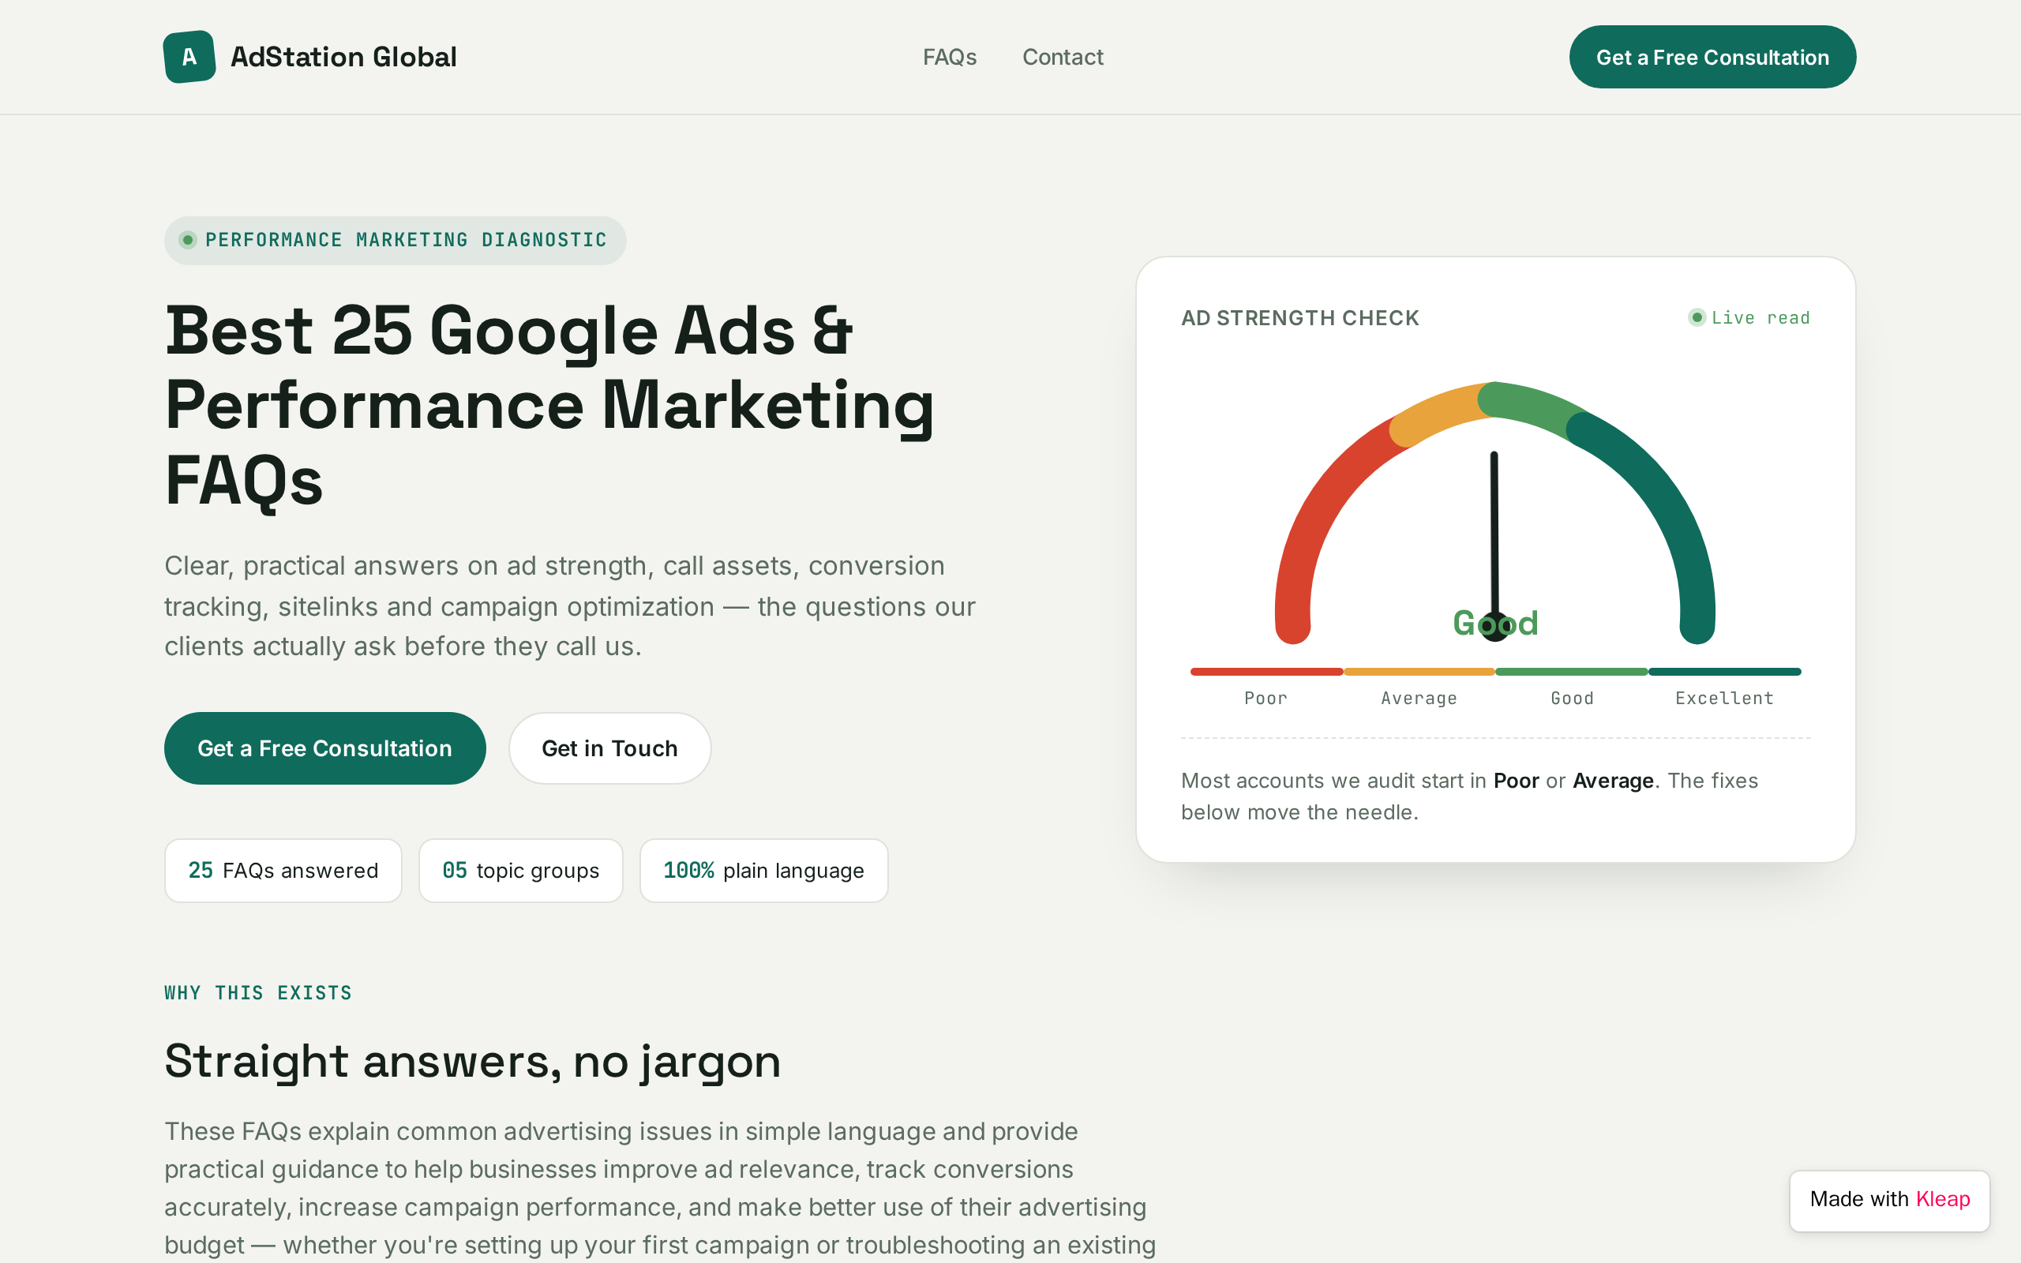This screenshot has width=2021, height=1263.
Task: Click the AdStation Global brand name
Action: (343, 57)
